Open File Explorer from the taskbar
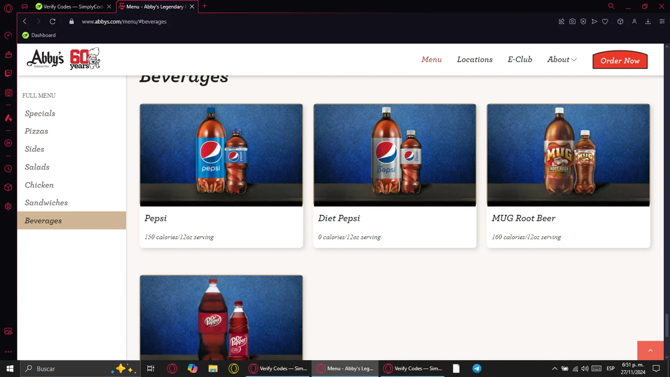The height and width of the screenshot is (377, 670). 213,369
